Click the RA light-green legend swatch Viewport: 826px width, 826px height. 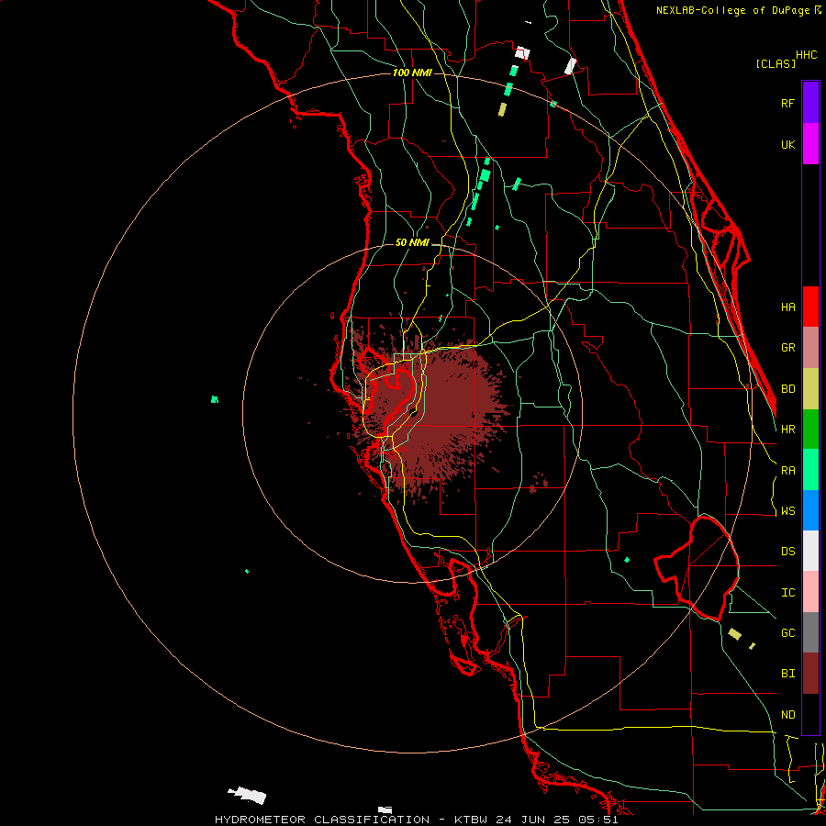pos(810,470)
